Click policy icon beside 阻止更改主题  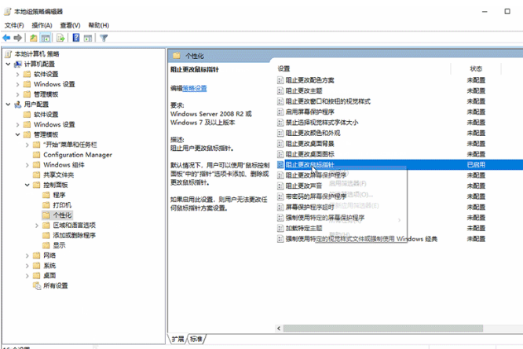tap(280, 91)
